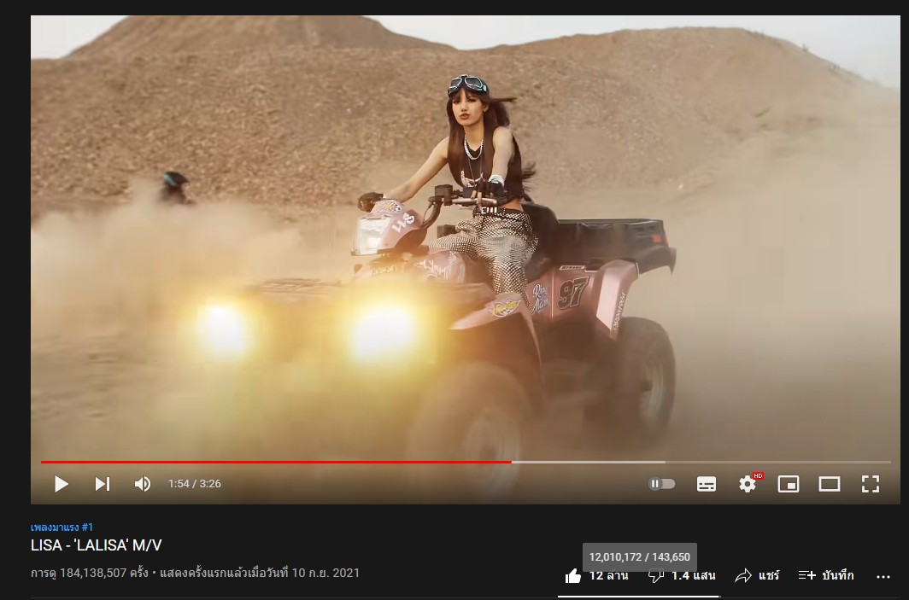Viewport: 909px width, 600px height.
Task: Skip to the next video
Action: [102, 484]
